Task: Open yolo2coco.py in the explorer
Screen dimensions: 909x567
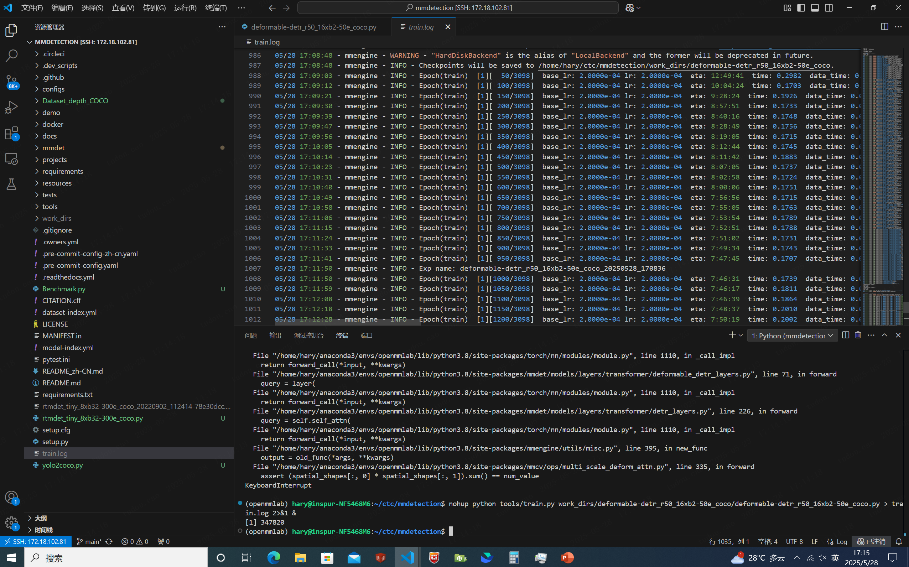Action: pos(62,465)
